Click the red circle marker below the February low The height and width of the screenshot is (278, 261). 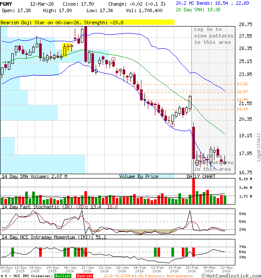pyautogui.click(x=173, y=125)
